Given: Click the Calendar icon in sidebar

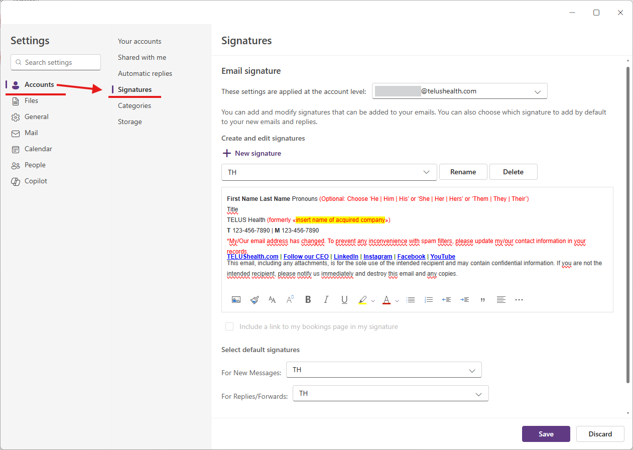Looking at the screenshot, I should tap(16, 149).
